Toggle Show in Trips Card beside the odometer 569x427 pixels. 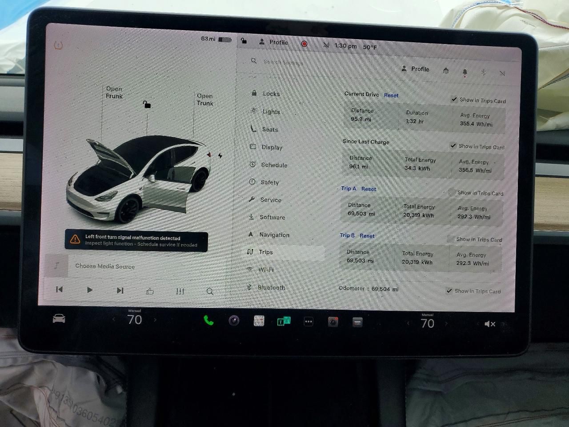(449, 291)
